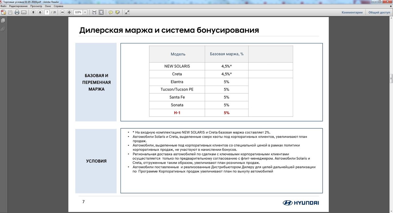
Task: Click the 4,5%* value for Creta
Action: (x=227, y=74)
